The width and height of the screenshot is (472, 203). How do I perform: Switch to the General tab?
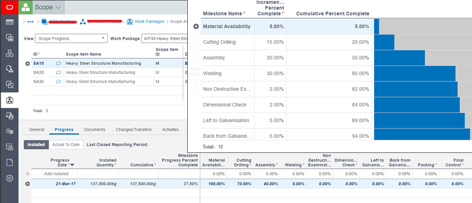tap(37, 129)
